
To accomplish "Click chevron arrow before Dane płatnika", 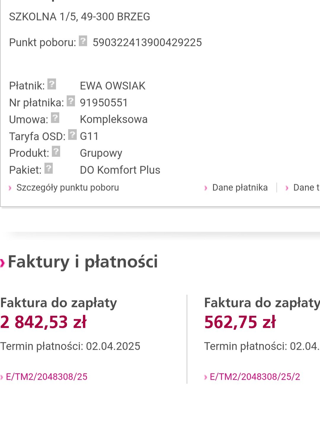I will [x=206, y=188].
